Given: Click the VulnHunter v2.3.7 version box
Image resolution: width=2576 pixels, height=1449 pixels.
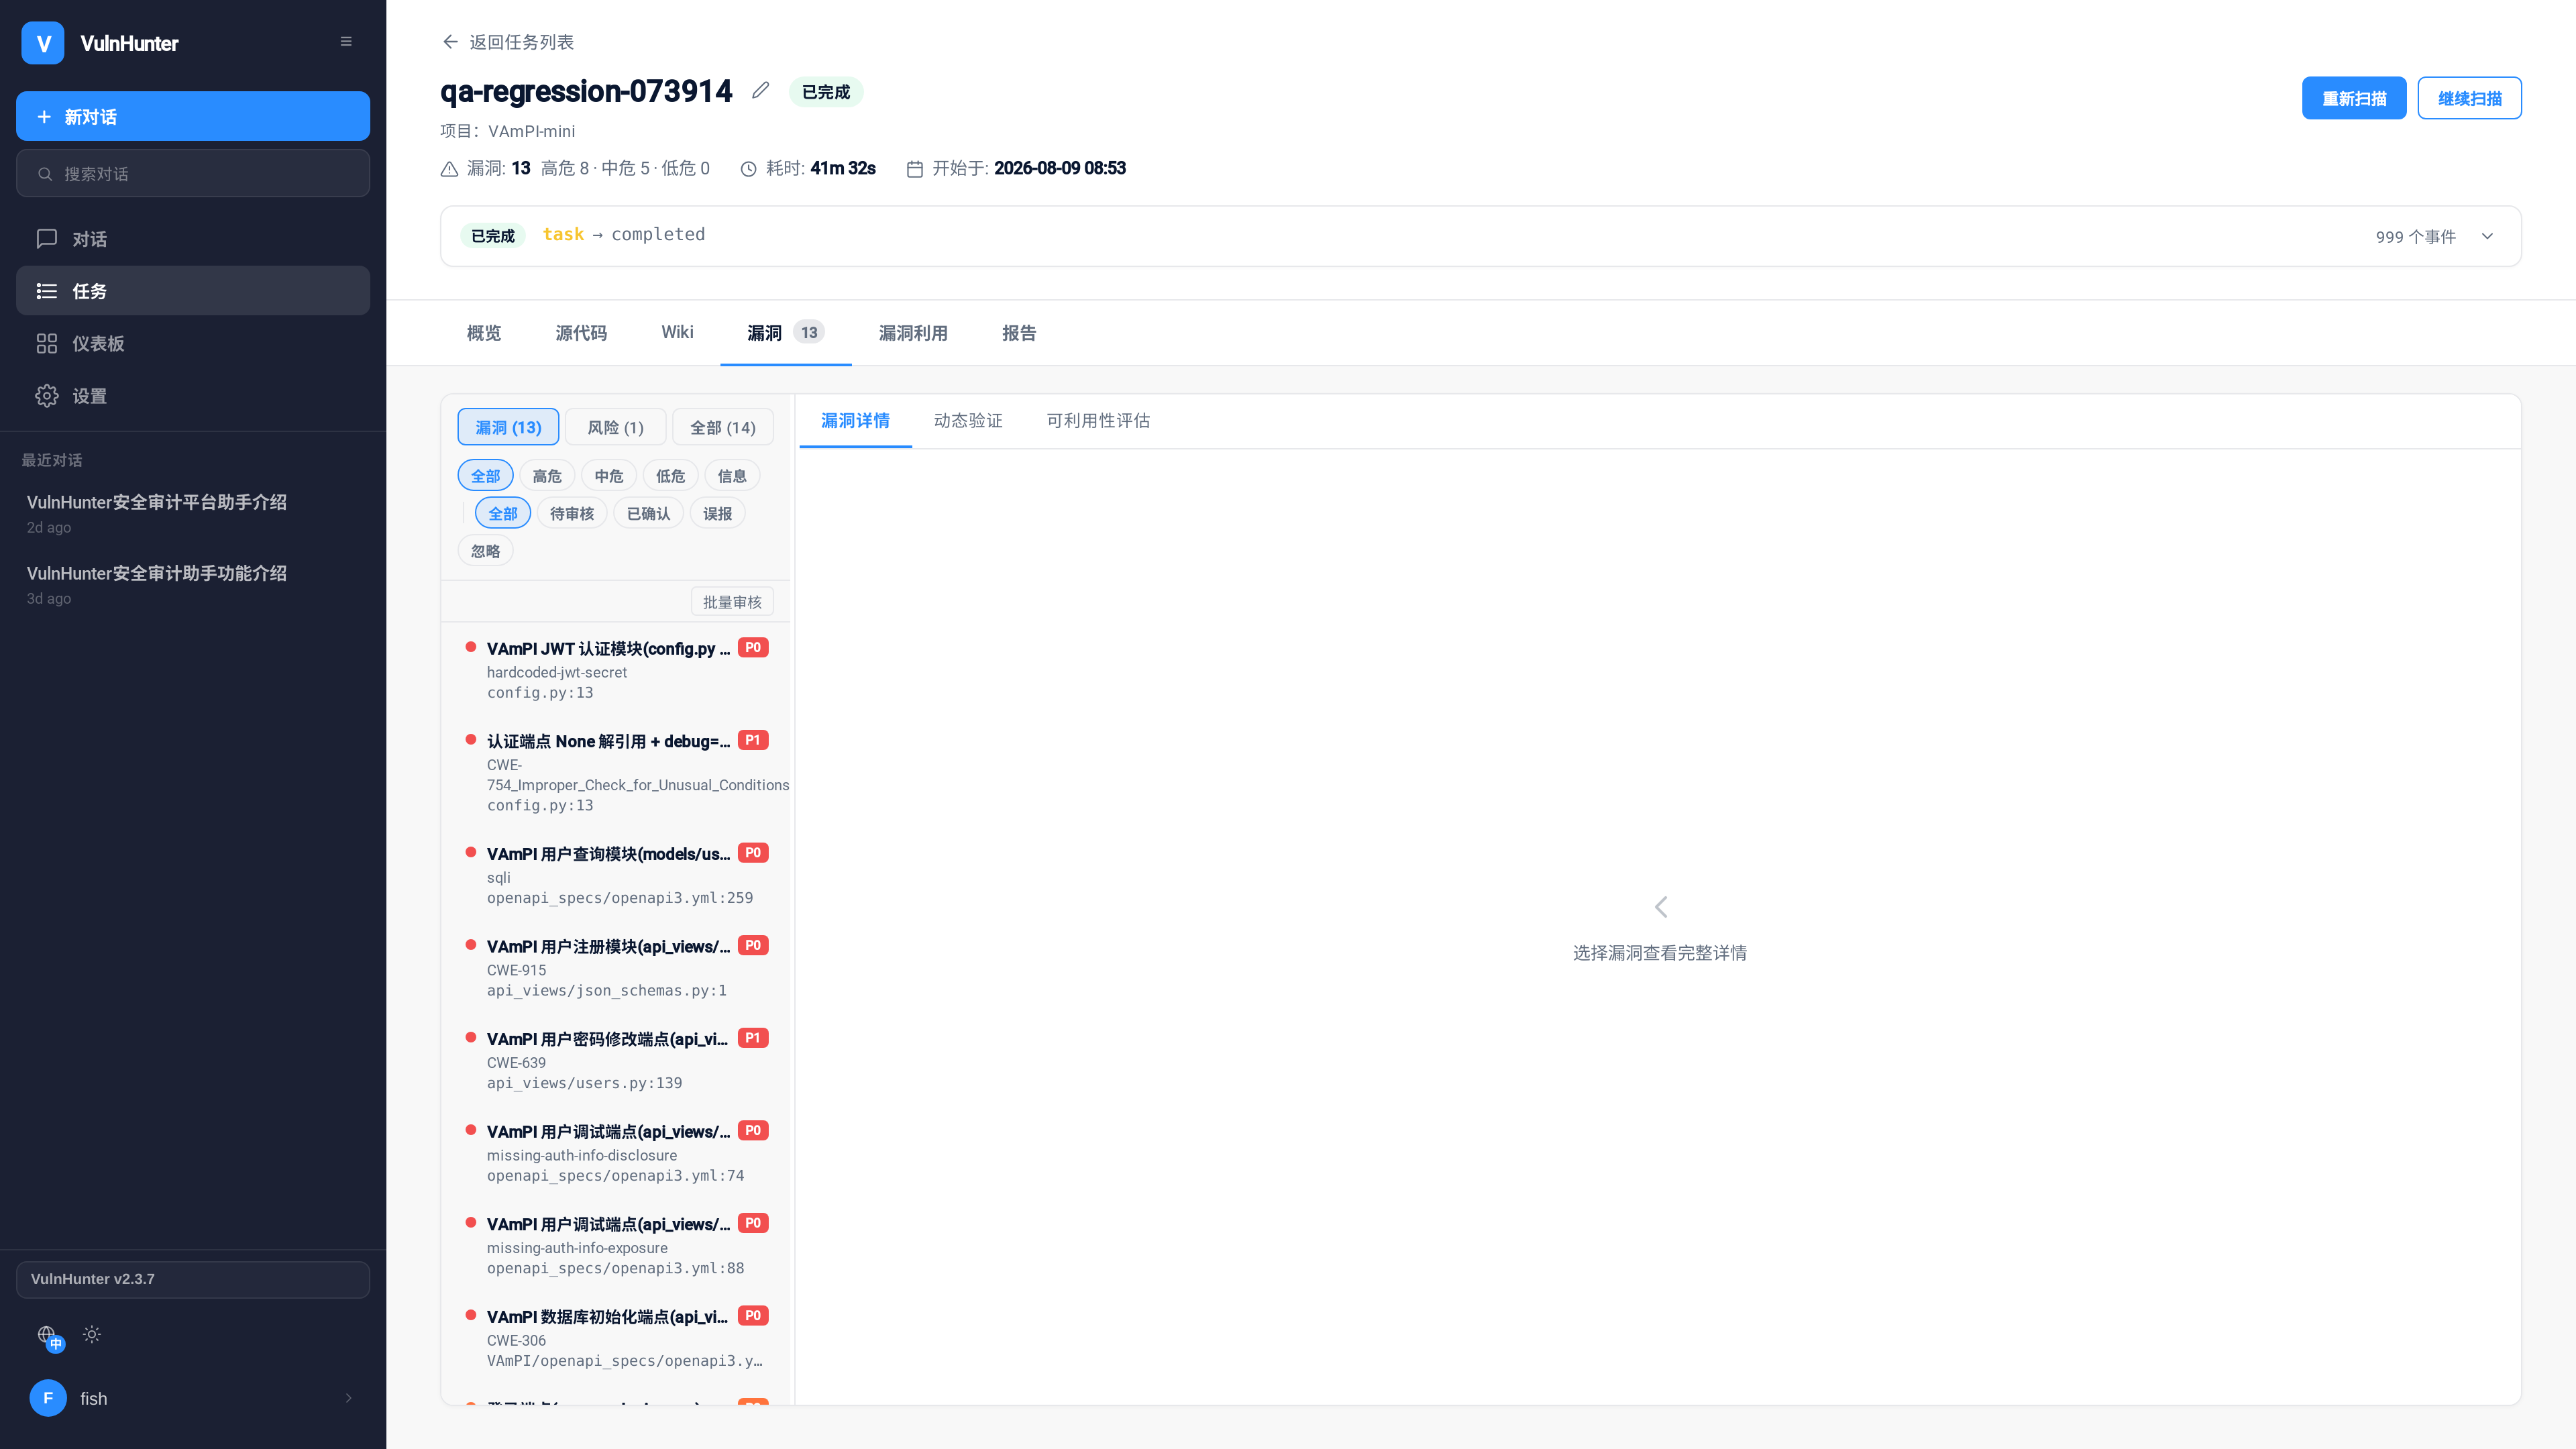Looking at the screenshot, I should pos(193,1279).
